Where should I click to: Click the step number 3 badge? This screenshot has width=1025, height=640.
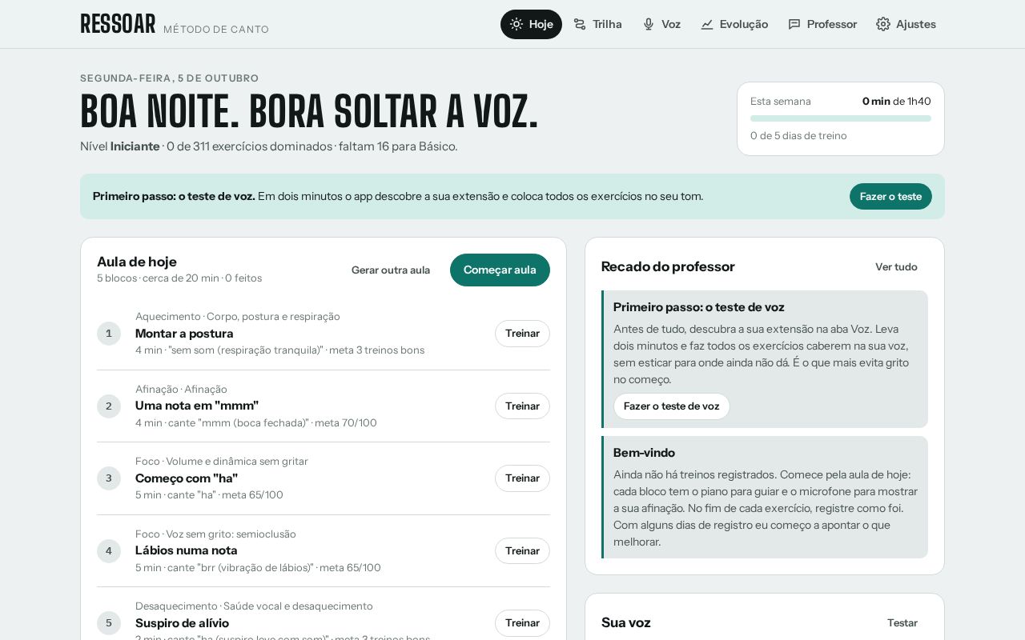click(109, 478)
